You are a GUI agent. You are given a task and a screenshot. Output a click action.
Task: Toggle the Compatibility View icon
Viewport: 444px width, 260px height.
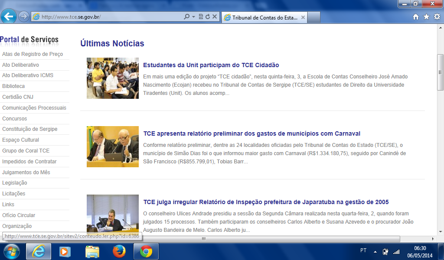point(201,17)
